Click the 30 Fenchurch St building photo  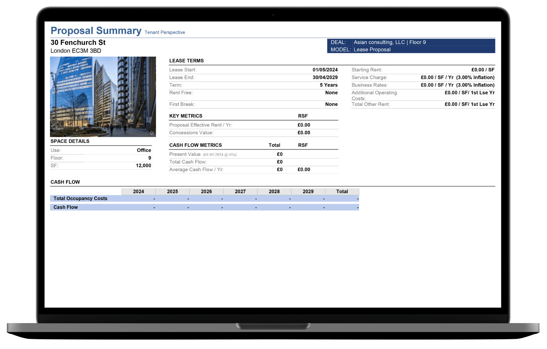tap(103, 96)
